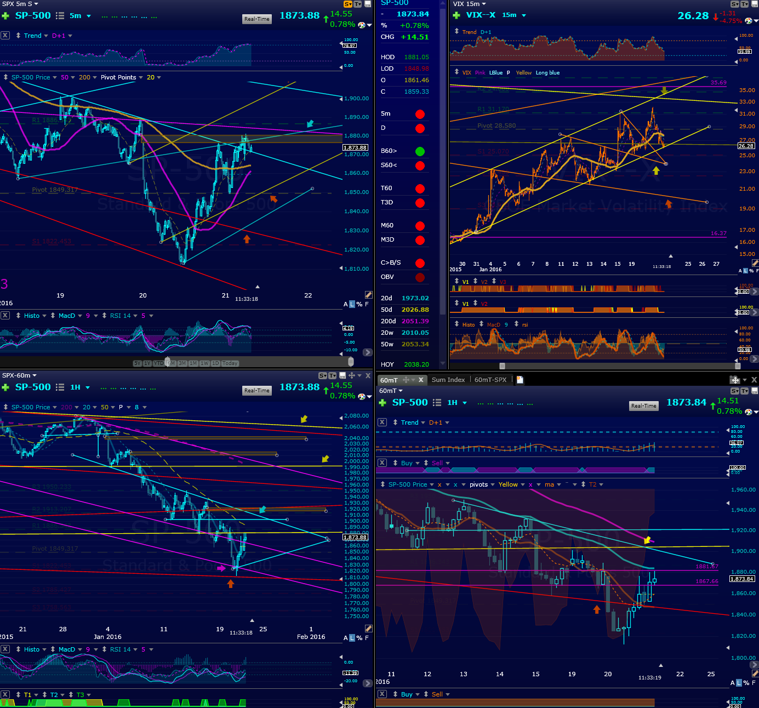This screenshot has width=759, height=708.
Task: Grab left handle of SPX 5m range slider
Action: [x=168, y=362]
